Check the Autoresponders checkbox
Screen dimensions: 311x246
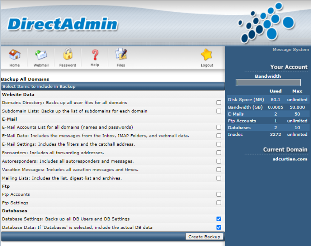click(x=219, y=161)
